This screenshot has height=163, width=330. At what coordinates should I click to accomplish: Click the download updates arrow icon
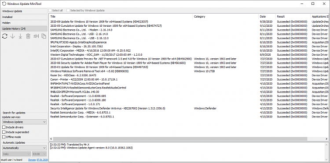tap(12, 36)
